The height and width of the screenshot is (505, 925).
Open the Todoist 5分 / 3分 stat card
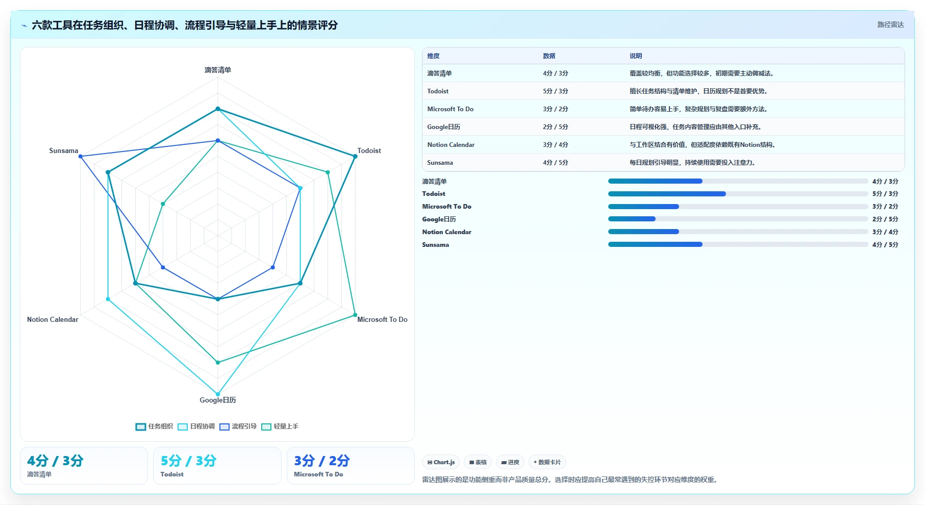click(217, 466)
